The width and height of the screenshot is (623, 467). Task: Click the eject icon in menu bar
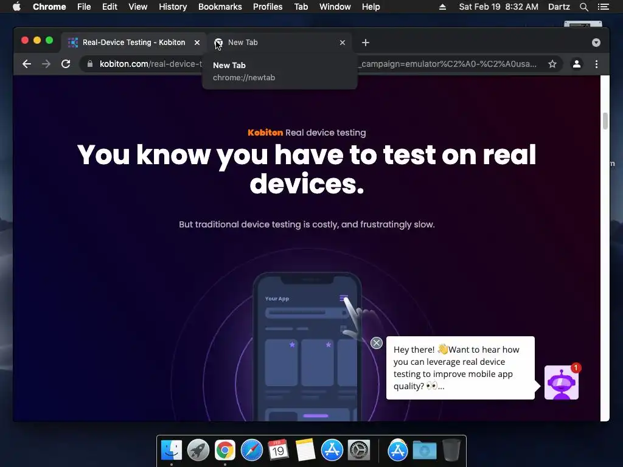(442, 7)
